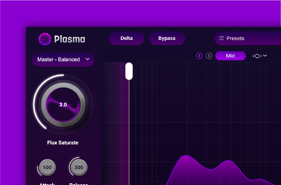Select the Mid channel mode button
The image size is (281, 185).
pos(230,56)
